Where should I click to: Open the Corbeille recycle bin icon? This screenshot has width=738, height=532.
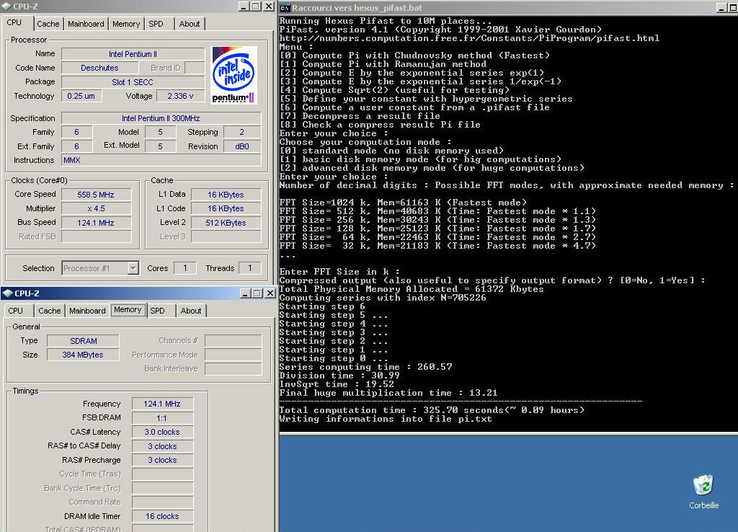tap(703, 492)
